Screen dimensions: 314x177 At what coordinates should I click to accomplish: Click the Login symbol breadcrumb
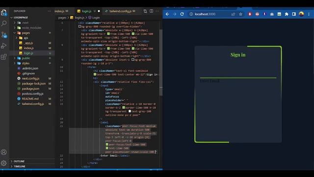pyautogui.click(x=94, y=18)
